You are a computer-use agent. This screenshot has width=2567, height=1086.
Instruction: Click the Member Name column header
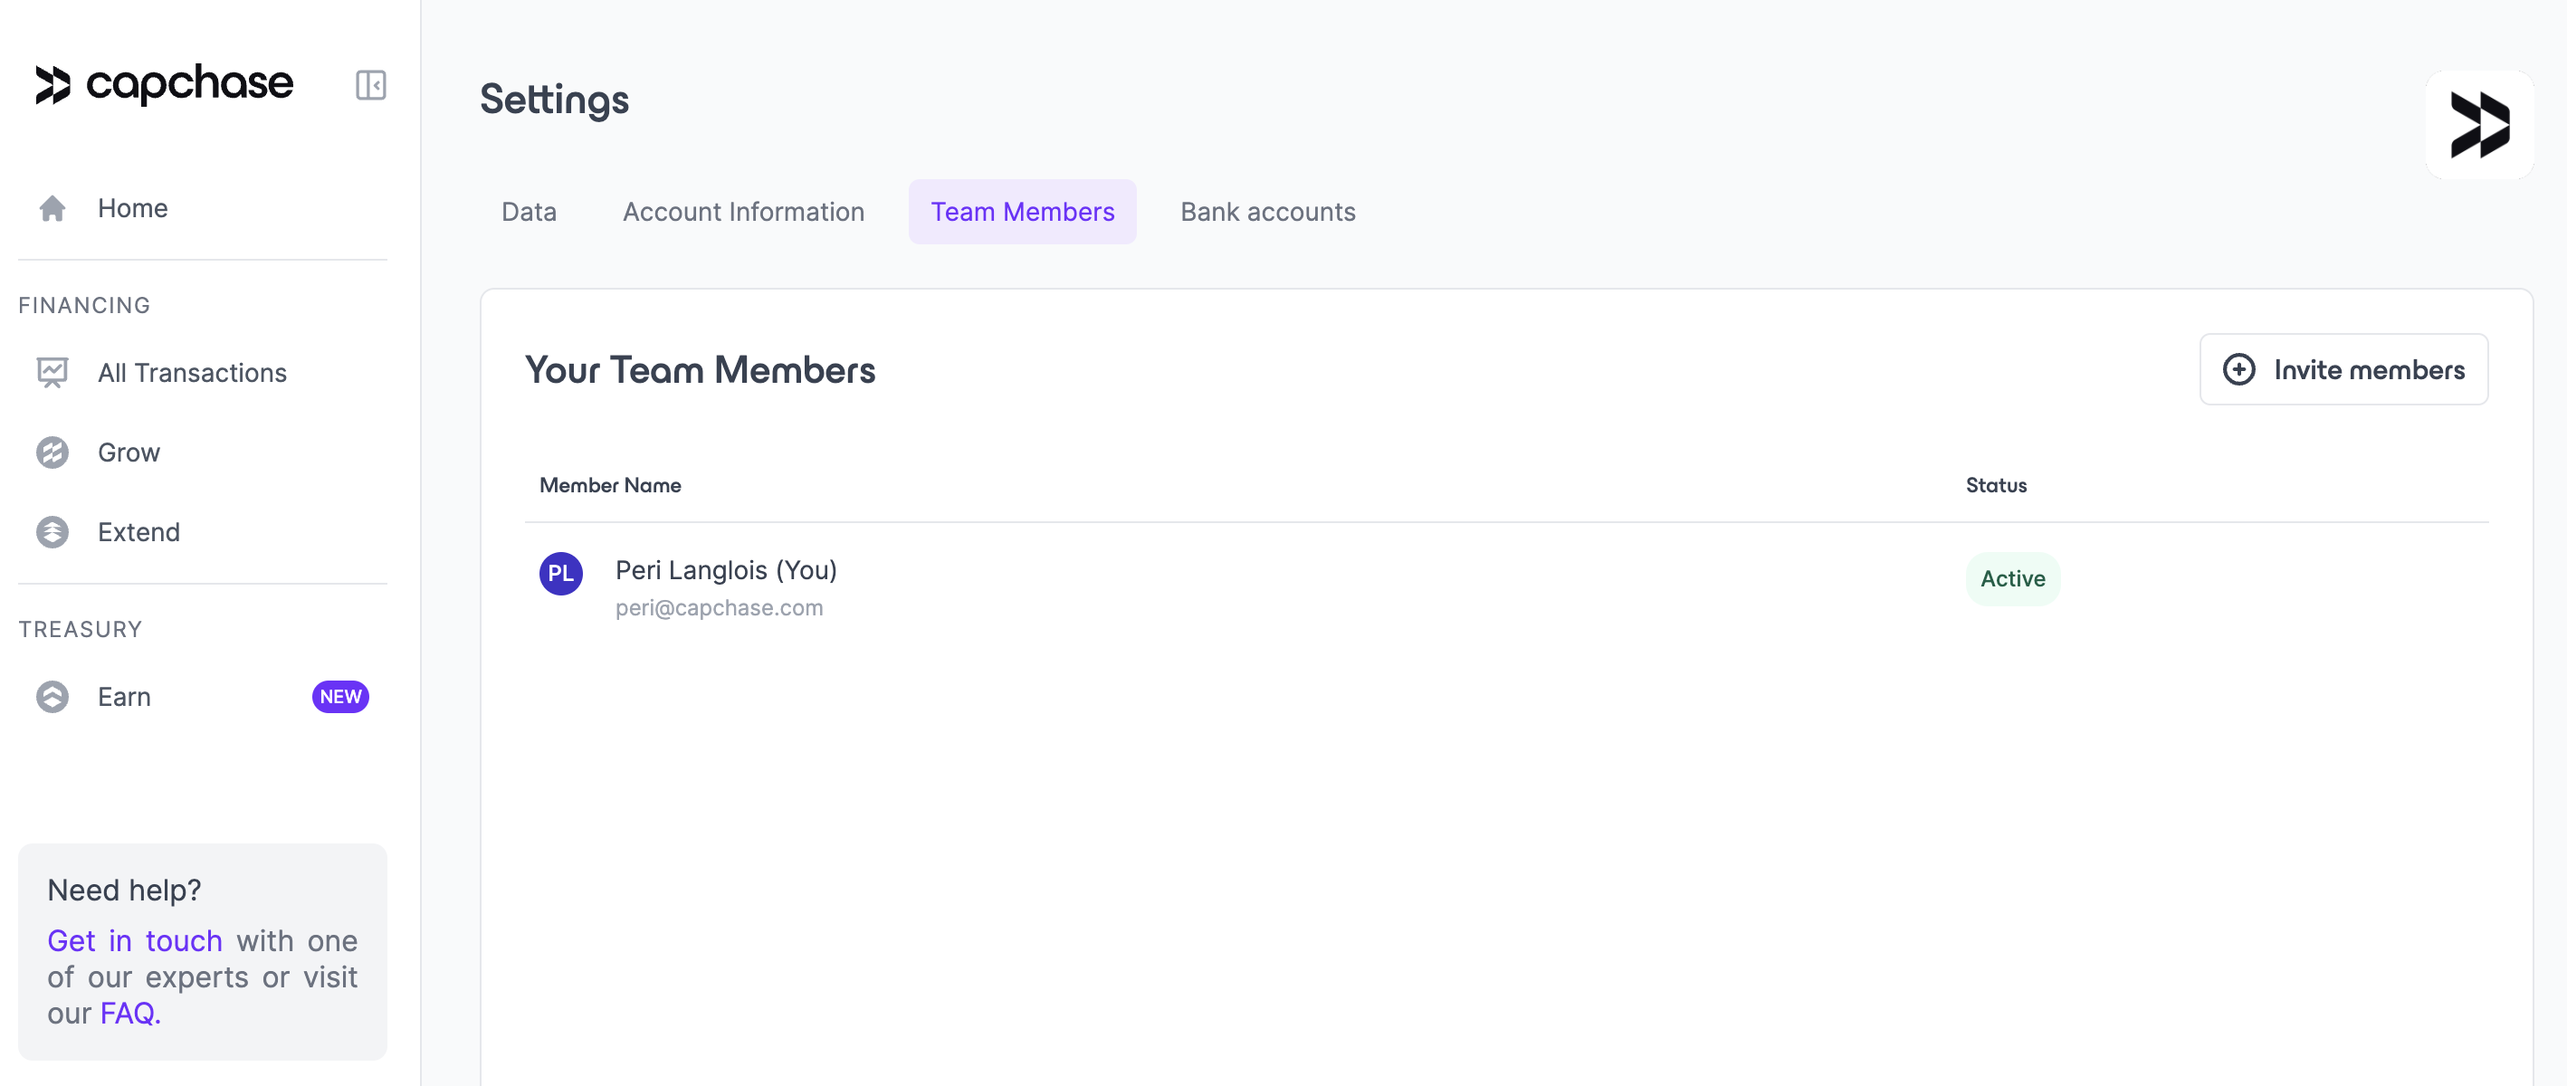611,485
